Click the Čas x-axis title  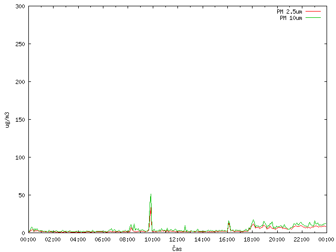click(177, 248)
